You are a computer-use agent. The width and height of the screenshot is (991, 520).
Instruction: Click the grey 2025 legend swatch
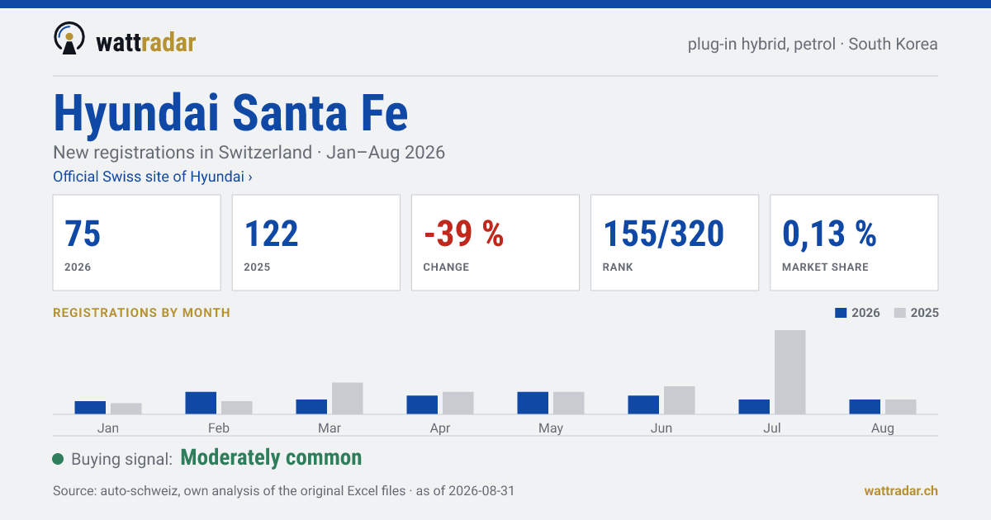coord(901,313)
